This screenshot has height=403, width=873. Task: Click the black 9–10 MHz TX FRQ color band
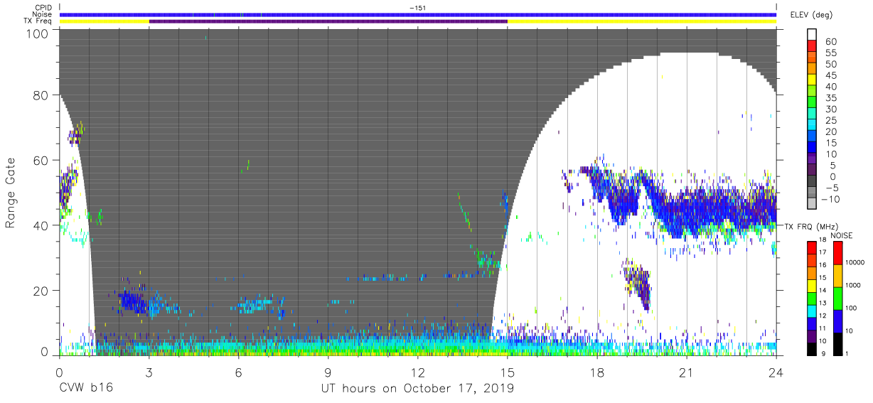(x=812, y=349)
